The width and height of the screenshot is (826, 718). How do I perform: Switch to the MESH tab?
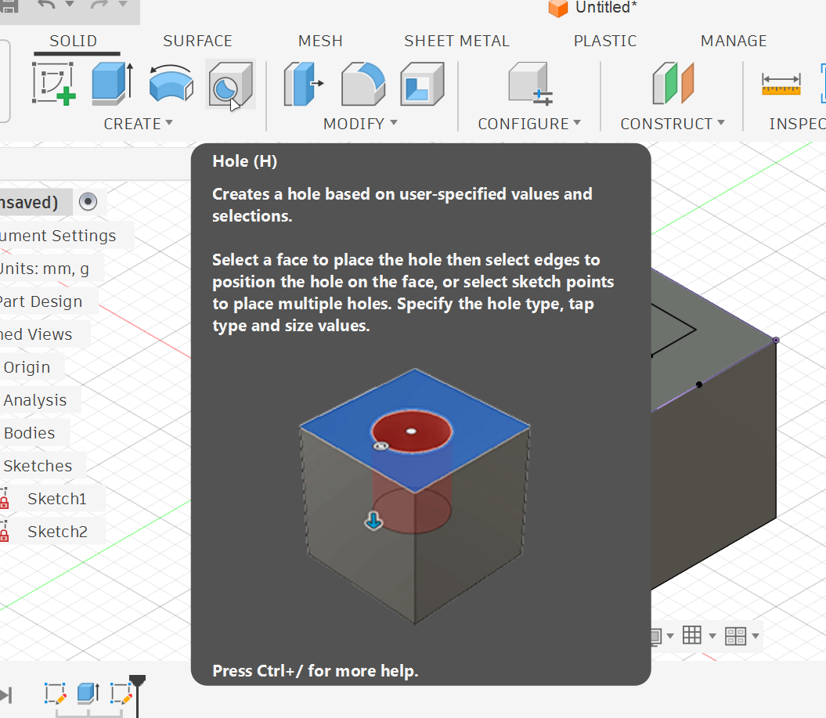click(x=320, y=41)
